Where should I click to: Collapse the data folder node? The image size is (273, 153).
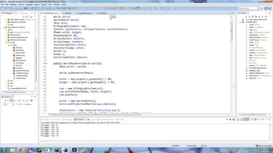tap(9, 45)
